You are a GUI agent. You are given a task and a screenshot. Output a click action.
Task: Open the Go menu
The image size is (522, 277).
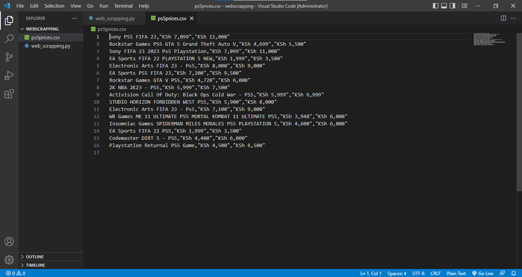tap(90, 6)
